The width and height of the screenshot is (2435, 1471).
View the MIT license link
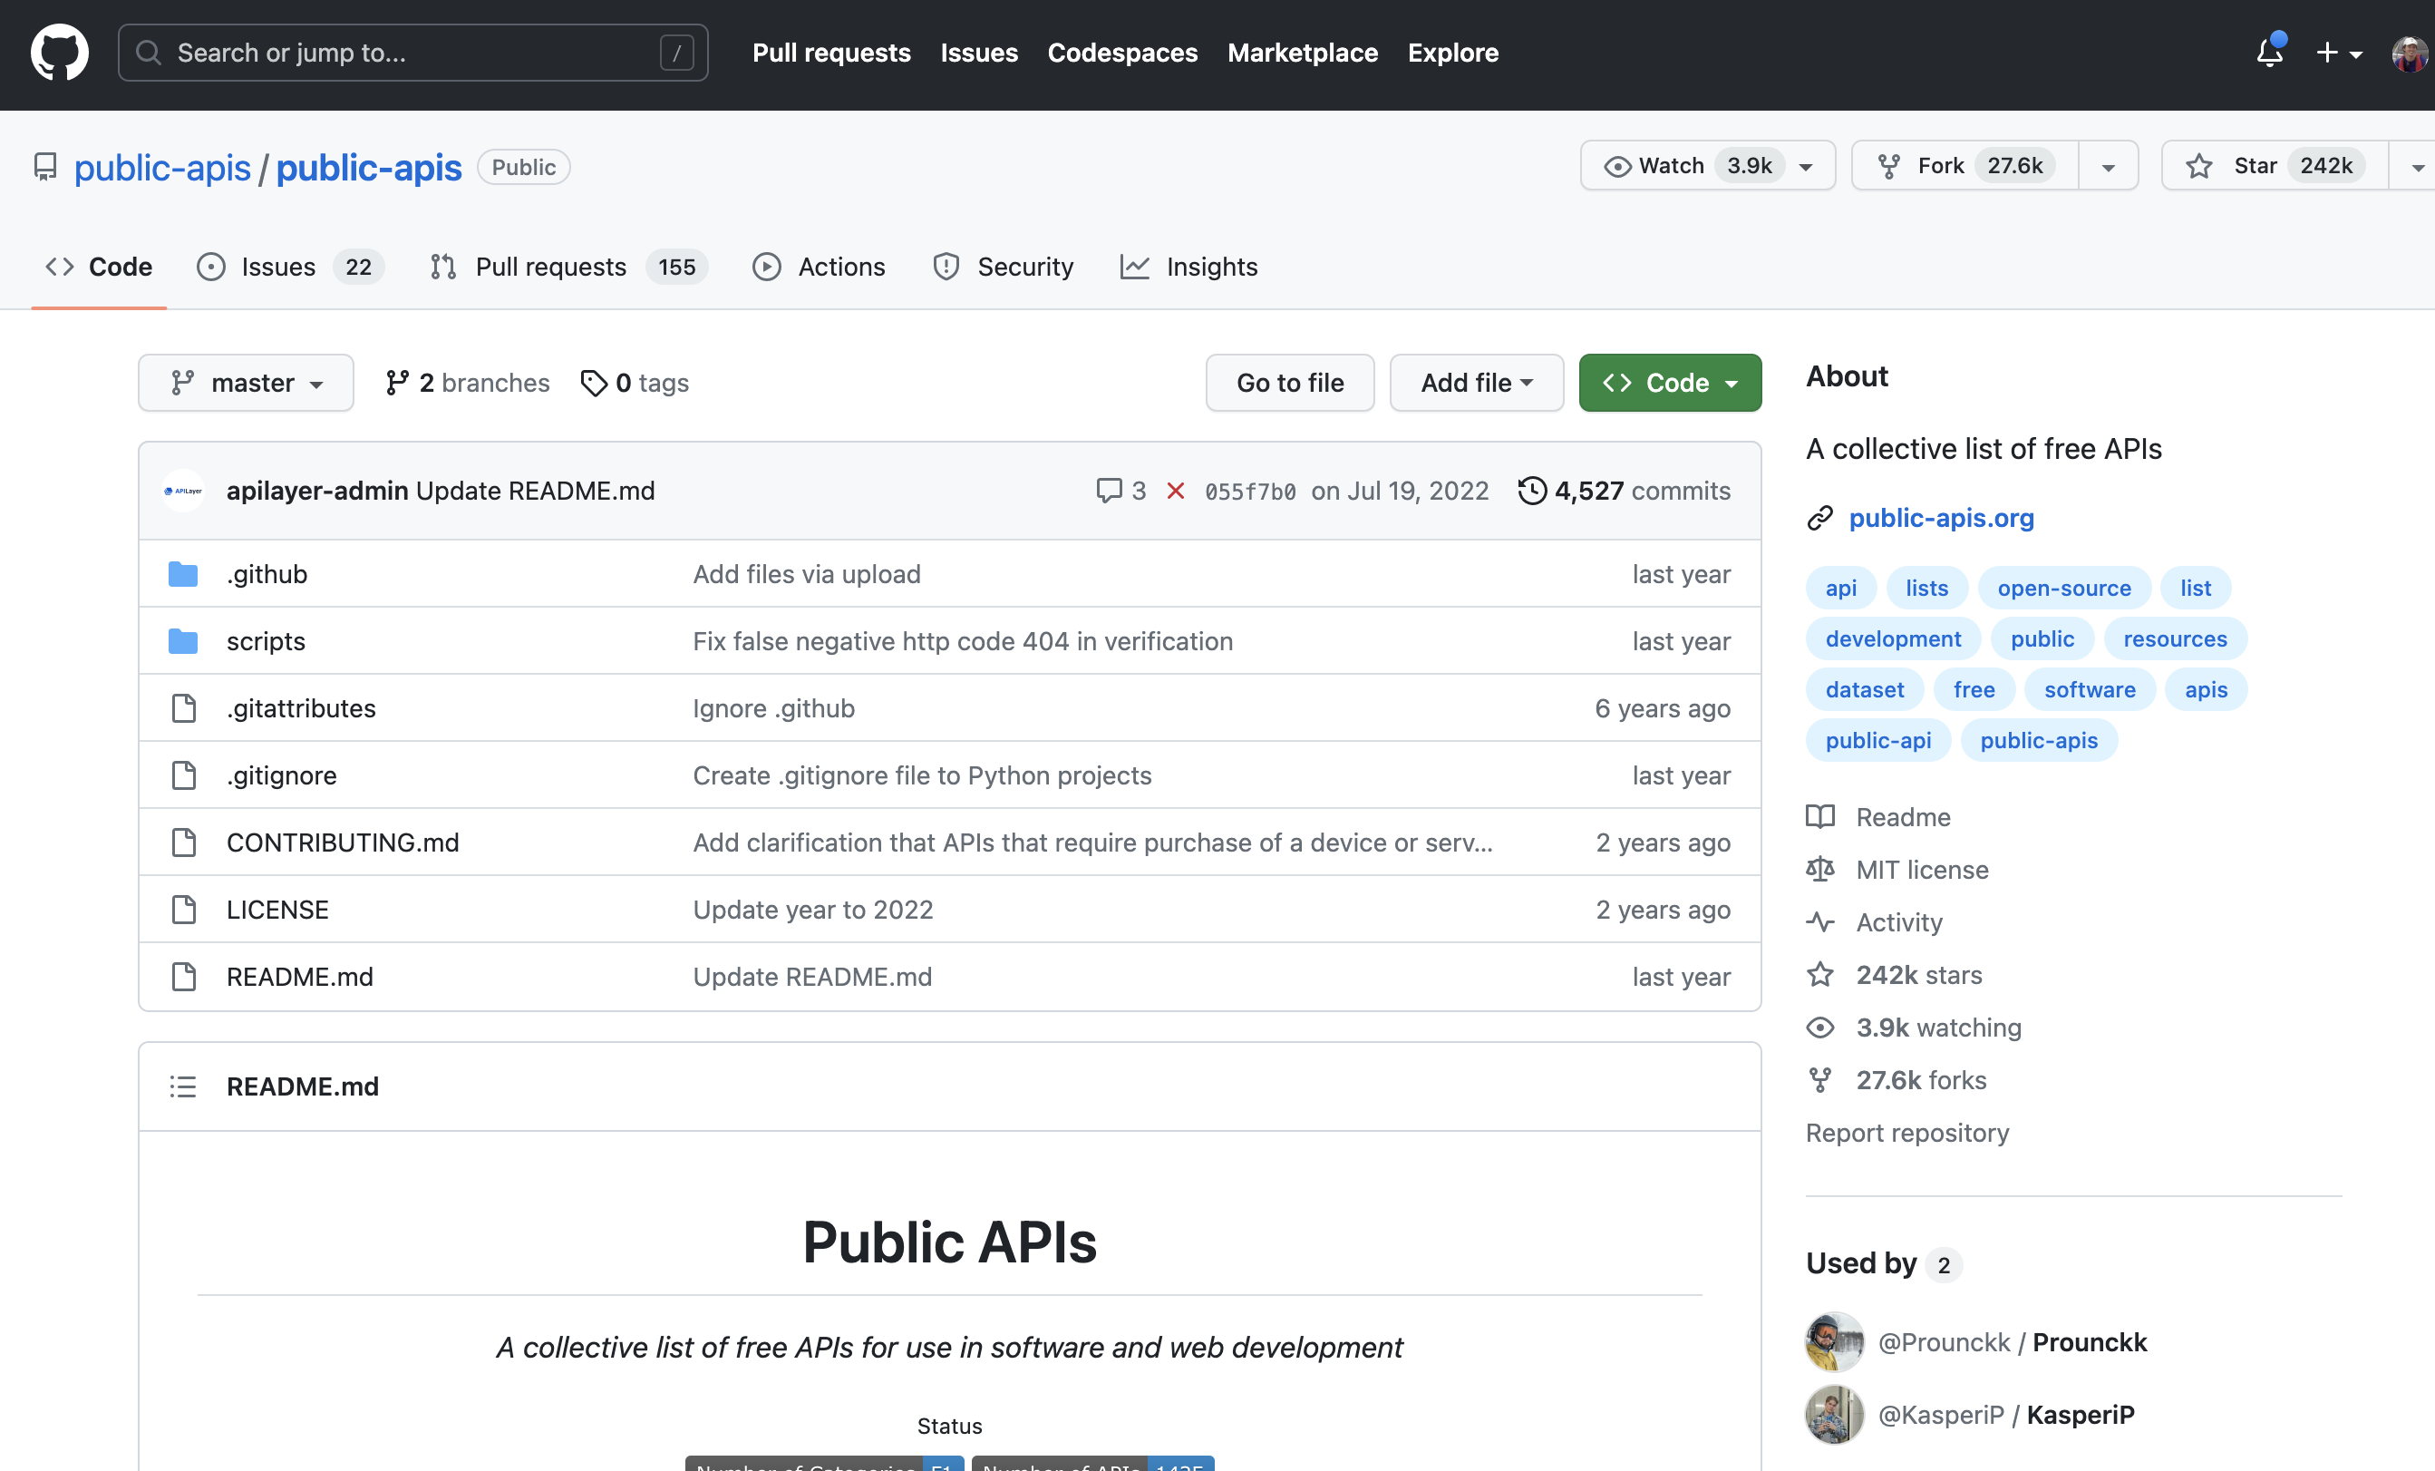tap(1897, 870)
